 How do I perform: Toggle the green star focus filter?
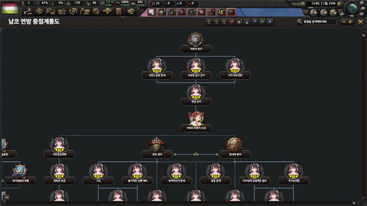[x=262, y=22]
